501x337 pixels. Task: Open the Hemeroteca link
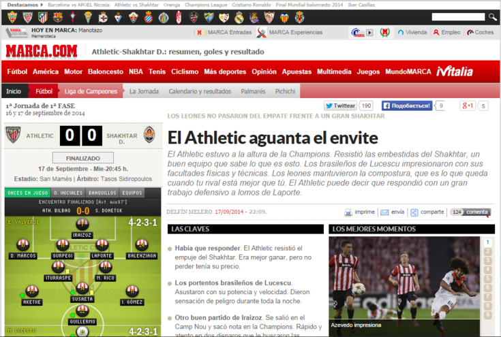[43, 36]
